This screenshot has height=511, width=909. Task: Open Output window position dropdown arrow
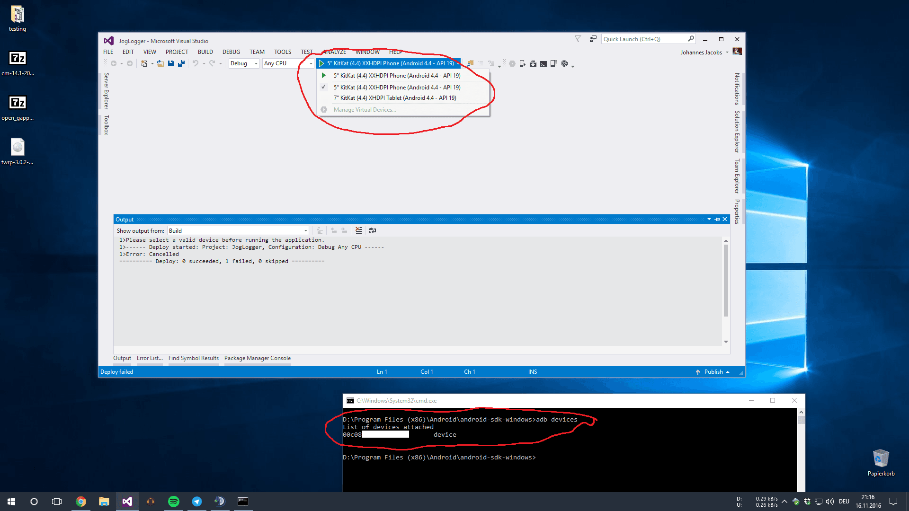coord(709,219)
